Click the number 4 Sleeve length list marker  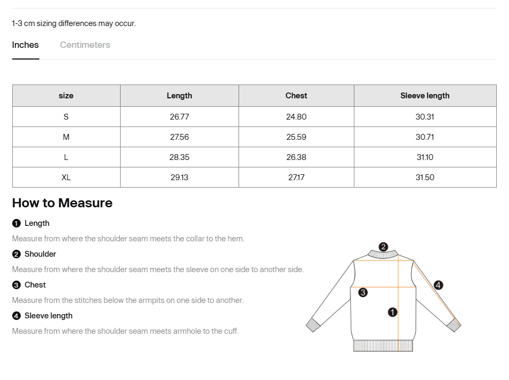(16, 316)
